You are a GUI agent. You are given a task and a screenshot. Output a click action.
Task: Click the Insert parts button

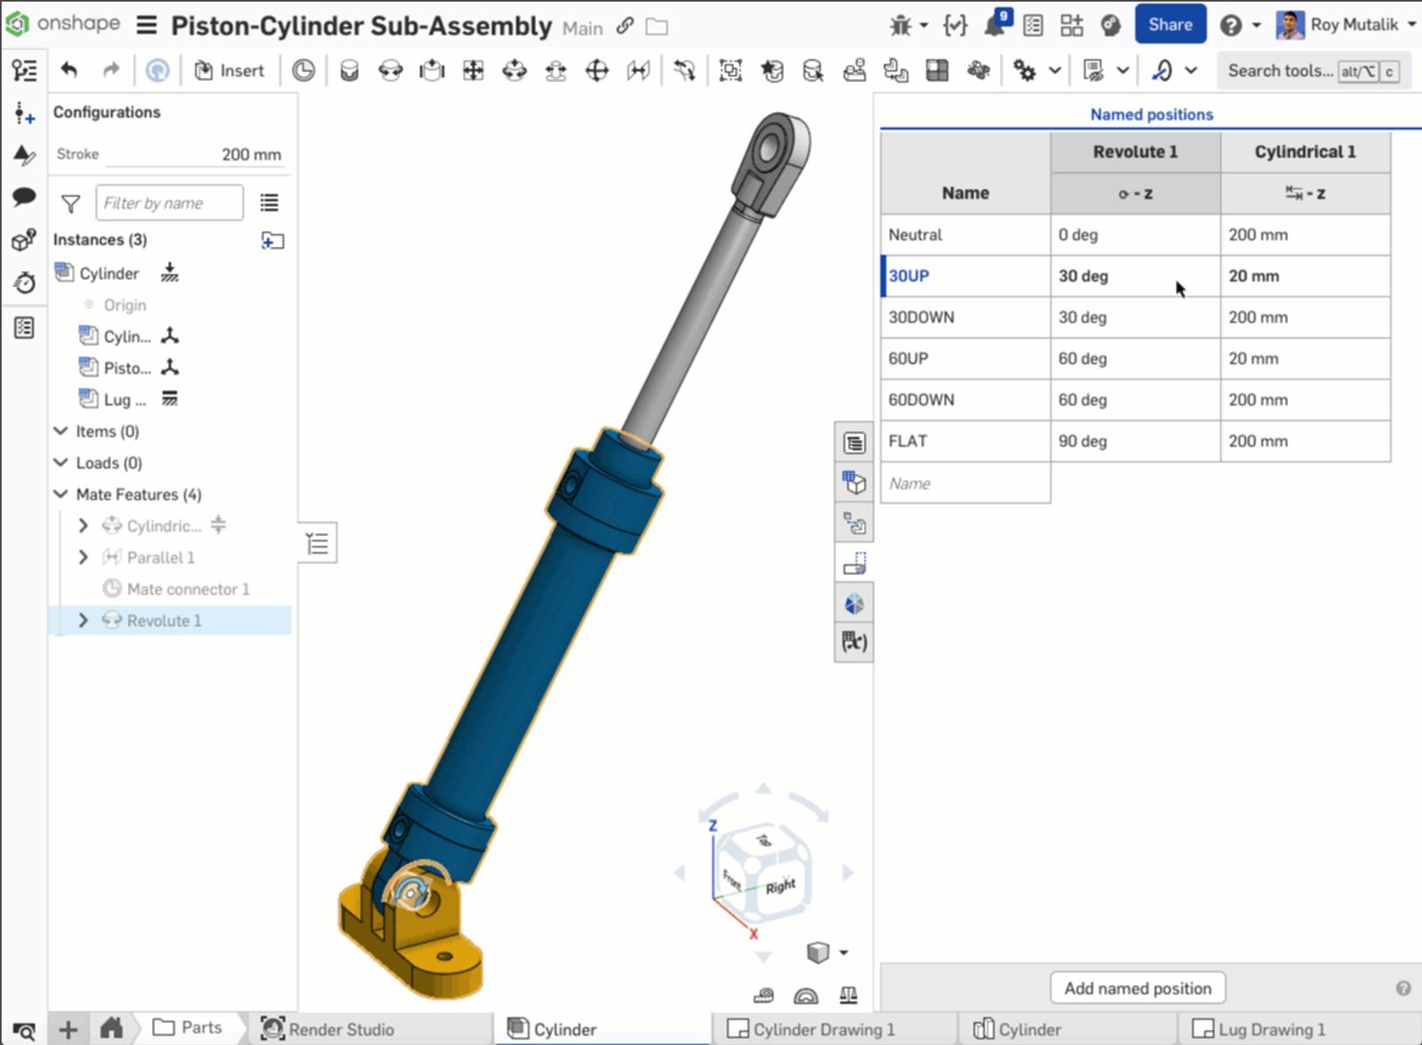coord(229,70)
